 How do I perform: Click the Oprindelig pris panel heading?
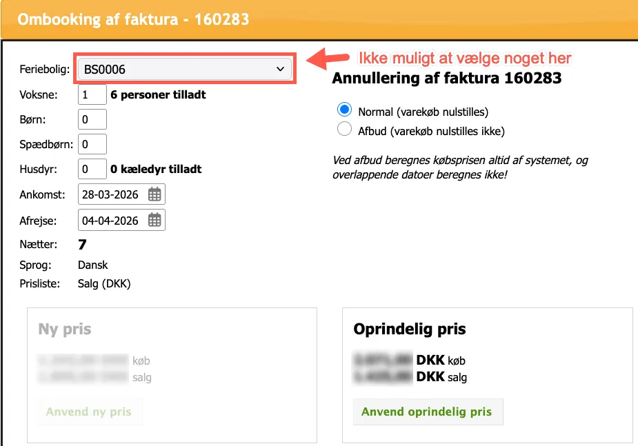pos(410,329)
